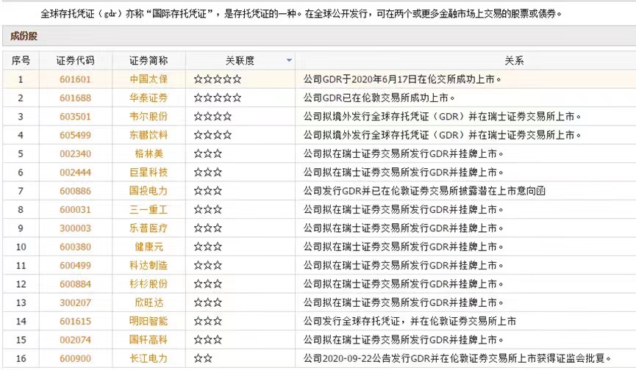Click the four-star rating for 东鹏饮料
Image resolution: width=636 pixels, height=370 pixels.
[212, 135]
